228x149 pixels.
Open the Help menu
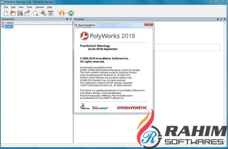tap(49, 7)
